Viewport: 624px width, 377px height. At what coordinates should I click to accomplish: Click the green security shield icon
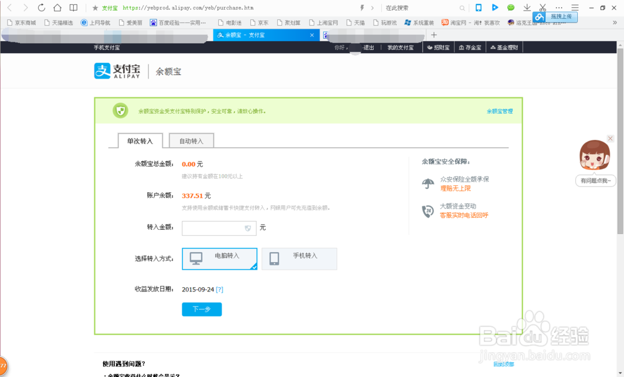[120, 110]
